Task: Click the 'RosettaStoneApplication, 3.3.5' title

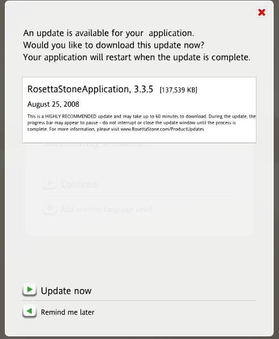Action: coord(90,89)
